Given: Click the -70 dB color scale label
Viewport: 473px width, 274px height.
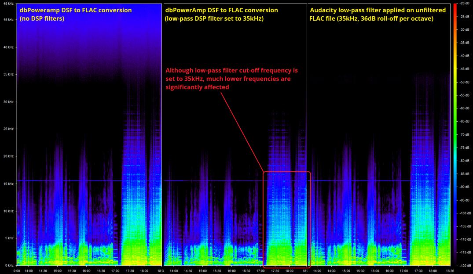Looking at the screenshot, I should click(464, 134).
